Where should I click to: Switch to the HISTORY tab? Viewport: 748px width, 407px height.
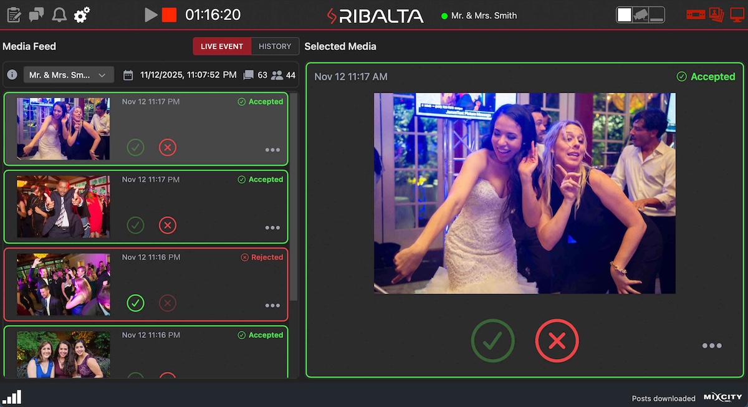[x=276, y=46]
